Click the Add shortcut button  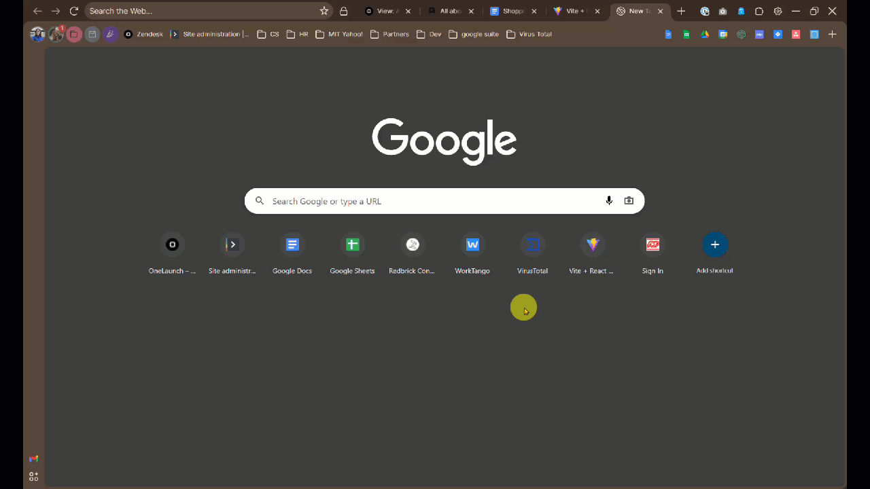pyautogui.click(x=714, y=252)
